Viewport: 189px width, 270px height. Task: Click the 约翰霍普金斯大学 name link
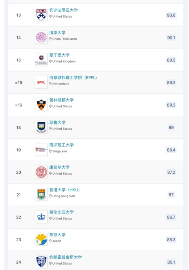[x=66, y=257]
